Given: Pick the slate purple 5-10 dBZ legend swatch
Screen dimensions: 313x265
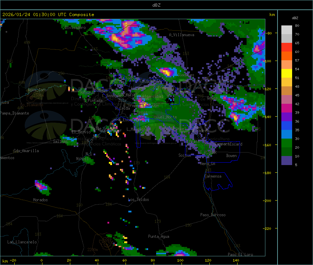Looking at the screenshot, I should [287, 161].
